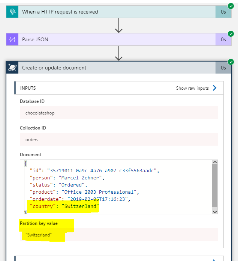Screen dimensions: 238x262
Task: Click the Cosmos DB planet icon
Action: click(x=12, y=68)
